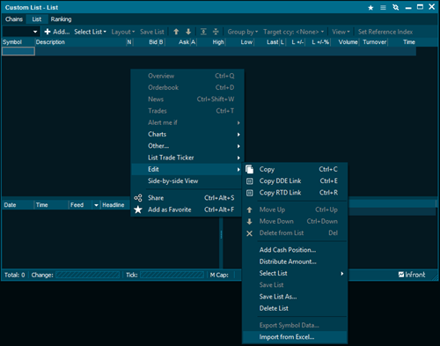440x346 pixels.
Task: Expand the List Trade Ticker submenu
Action: 187,158
